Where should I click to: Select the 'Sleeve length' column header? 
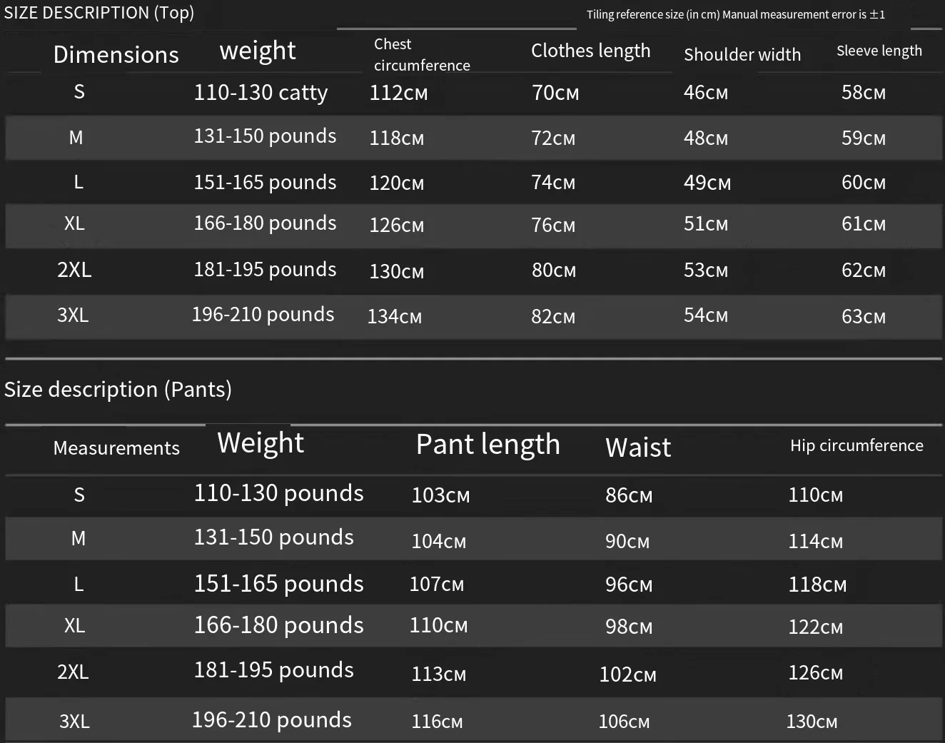pyautogui.click(x=879, y=51)
